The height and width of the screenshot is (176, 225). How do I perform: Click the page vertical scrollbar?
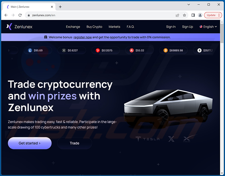pos(222,98)
